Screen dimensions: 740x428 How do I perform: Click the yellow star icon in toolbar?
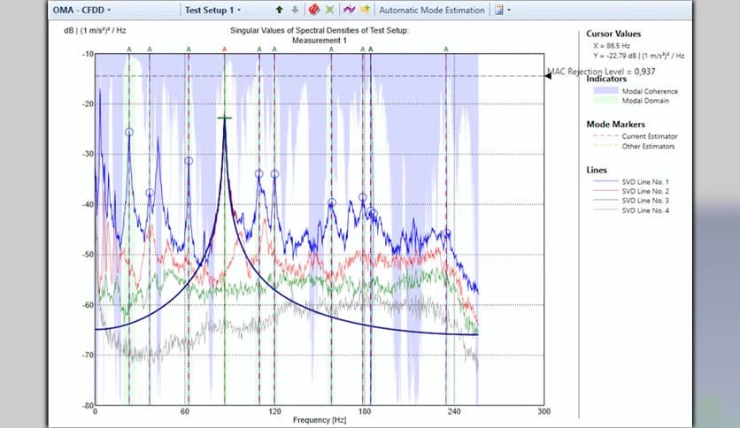point(364,10)
